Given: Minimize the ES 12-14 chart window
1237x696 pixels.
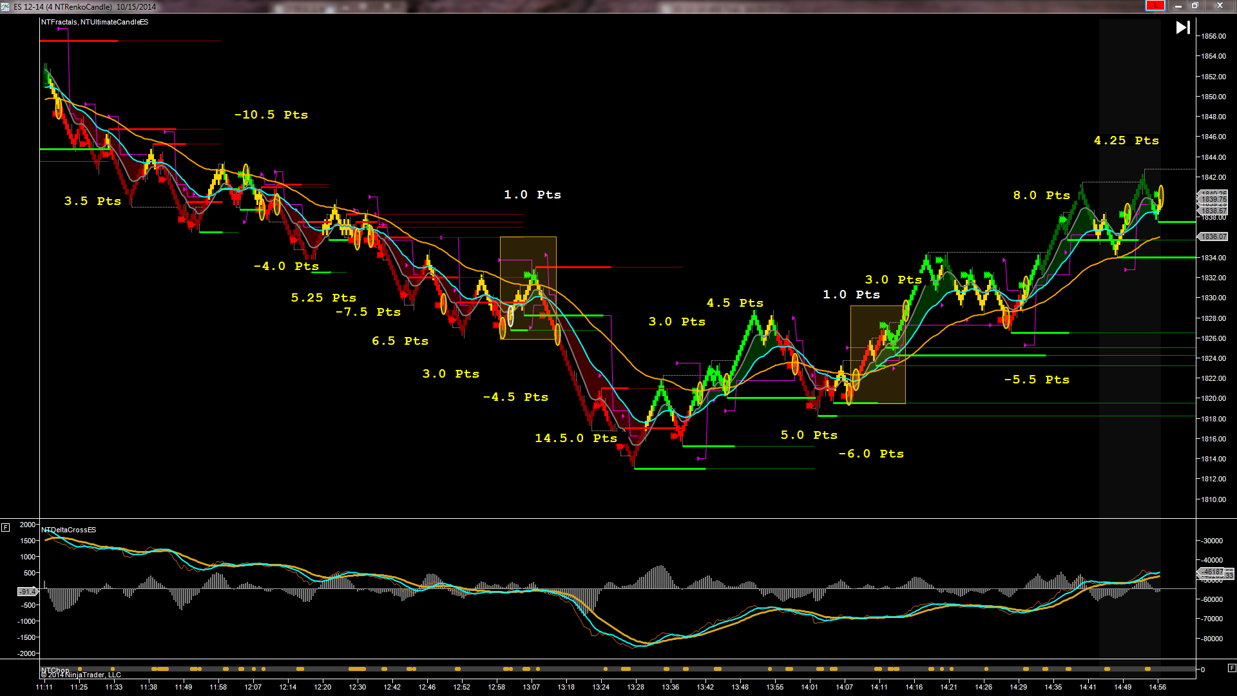Looking at the screenshot, I should 1178,6.
